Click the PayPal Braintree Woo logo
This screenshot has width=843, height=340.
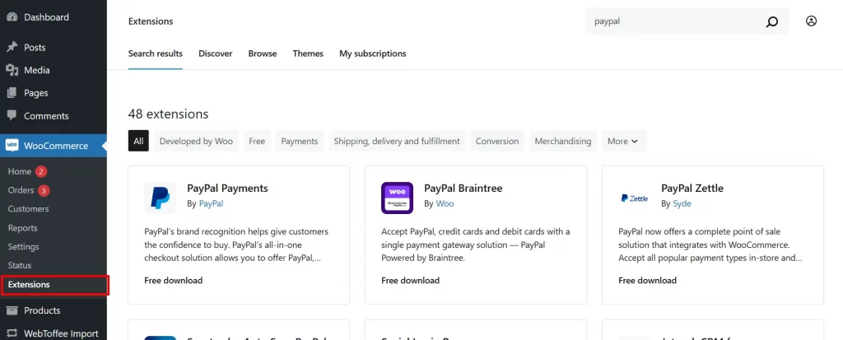(397, 198)
